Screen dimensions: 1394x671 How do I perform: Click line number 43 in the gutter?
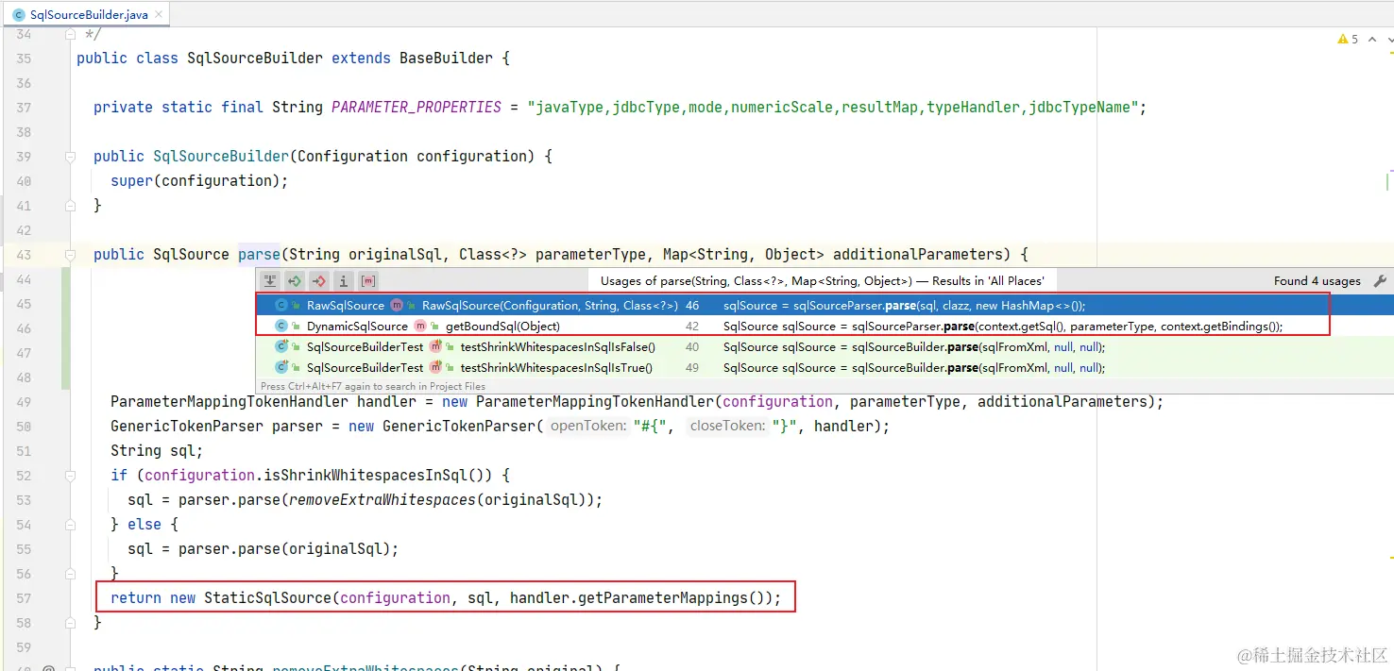24,255
